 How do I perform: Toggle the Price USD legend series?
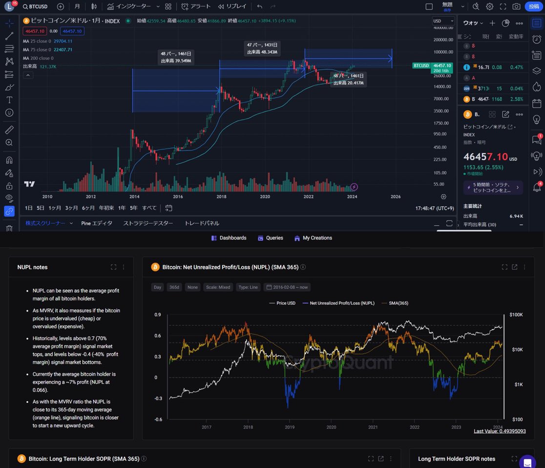pos(282,303)
